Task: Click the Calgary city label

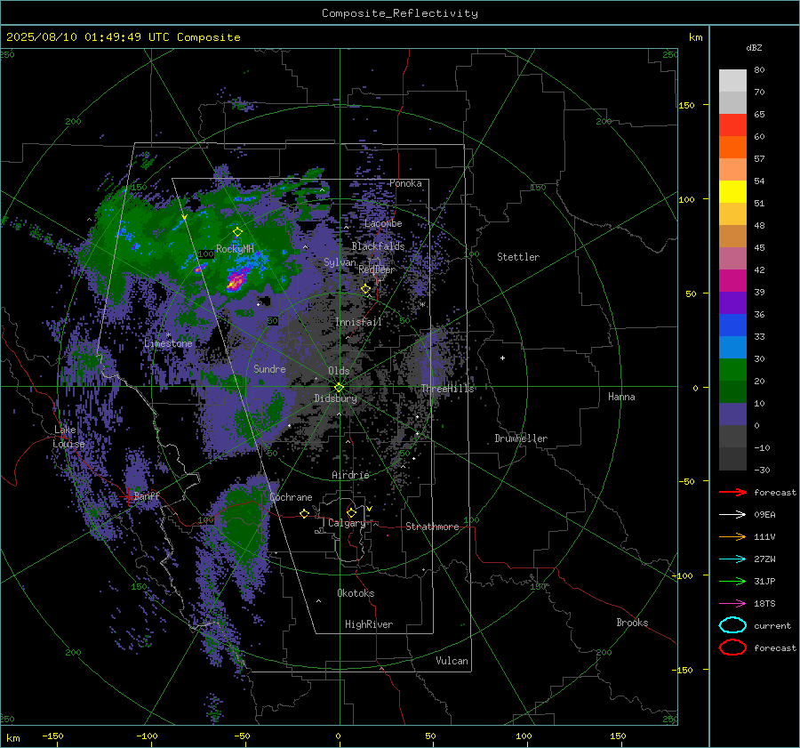Action: pos(347,523)
